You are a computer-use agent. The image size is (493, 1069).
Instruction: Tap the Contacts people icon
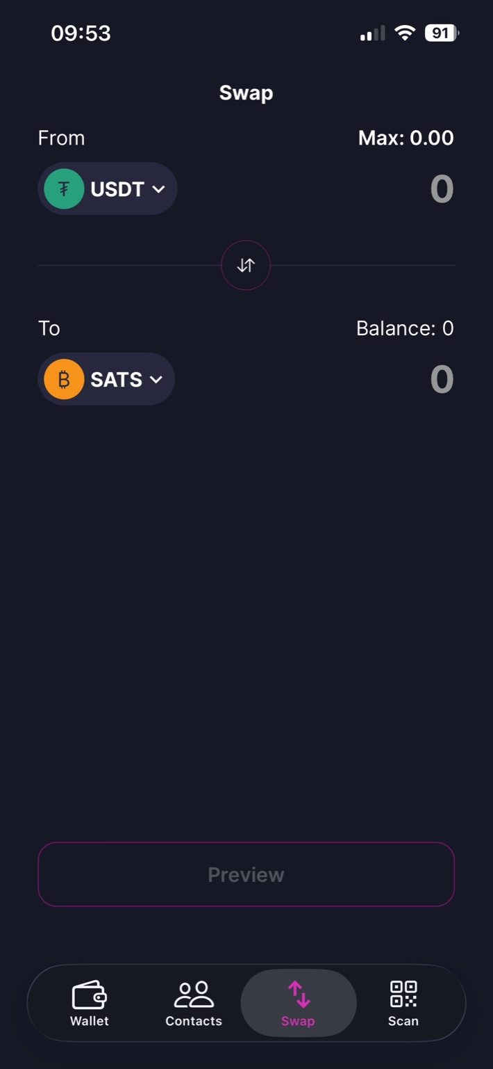pyautogui.click(x=194, y=995)
